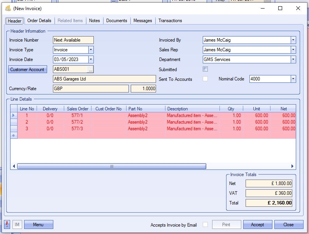Click the Invoice Number input field
The width and height of the screenshot is (309, 234).
[73, 40]
